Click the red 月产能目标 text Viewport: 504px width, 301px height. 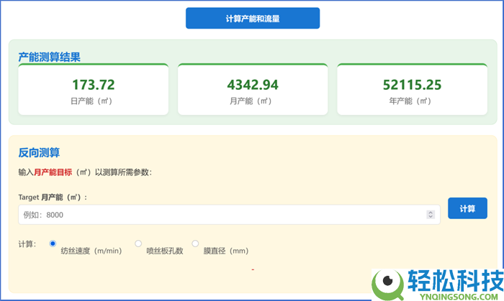pos(53,172)
